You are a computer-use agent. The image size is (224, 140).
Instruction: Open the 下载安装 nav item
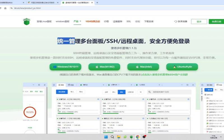pyautogui.click(x=149, y=22)
